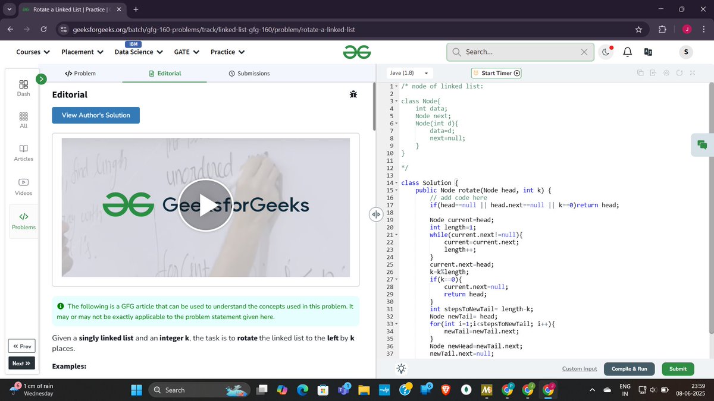Expand the Placement dropdown menu
714x401 pixels.
(x=82, y=52)
